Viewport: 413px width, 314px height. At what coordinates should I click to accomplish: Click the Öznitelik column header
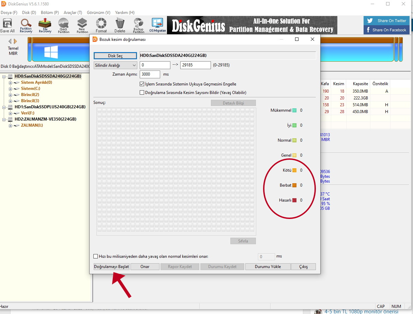pos(380,84)
